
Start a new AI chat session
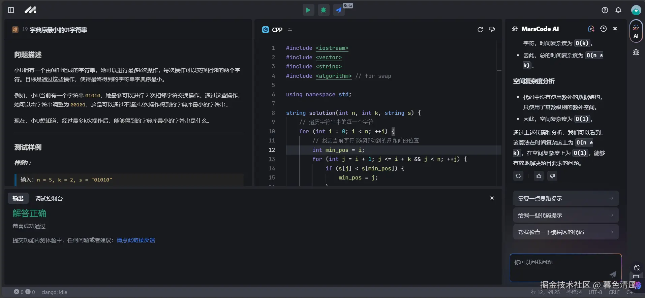point(591,29)
